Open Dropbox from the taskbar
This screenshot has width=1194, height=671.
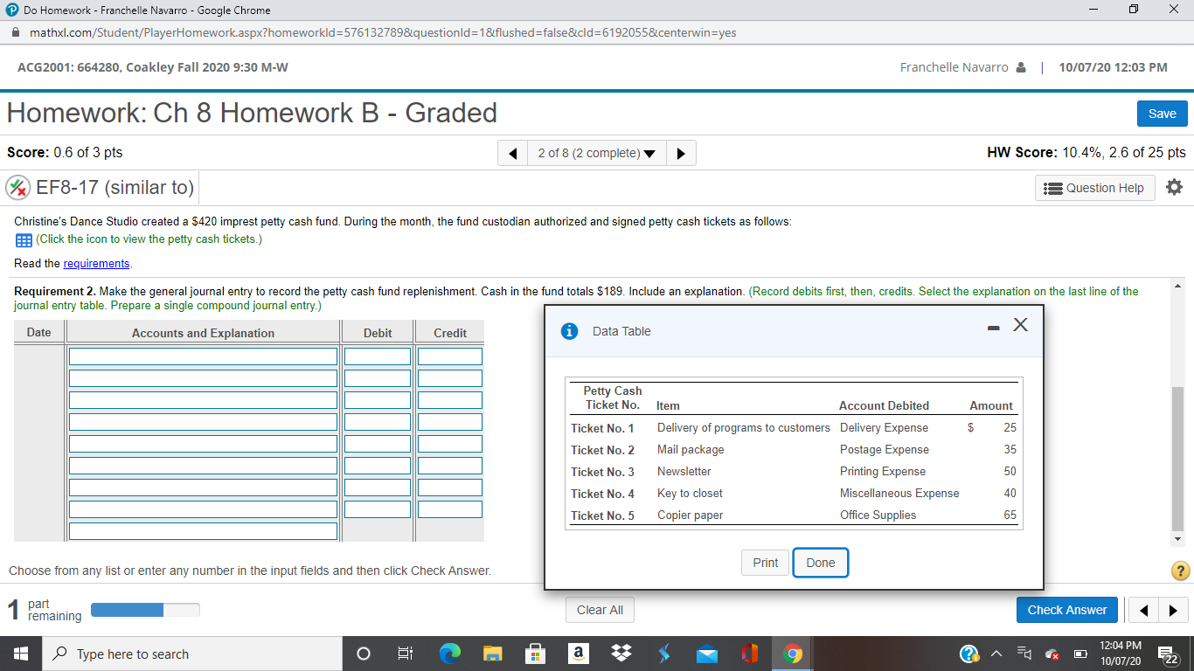pyautogui.click(x=621, y=653)
